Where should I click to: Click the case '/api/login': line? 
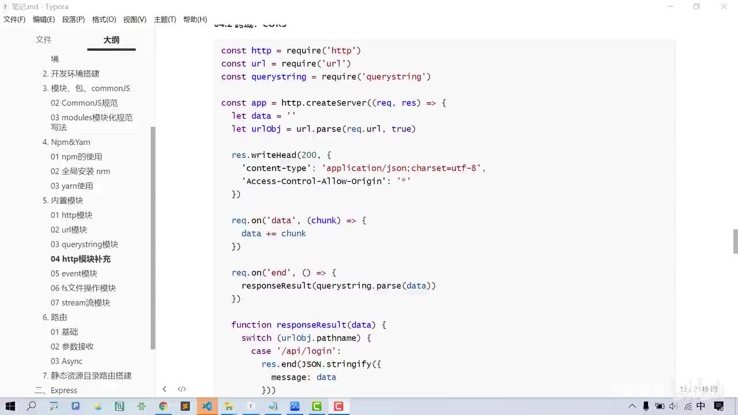tap(296, 351)
